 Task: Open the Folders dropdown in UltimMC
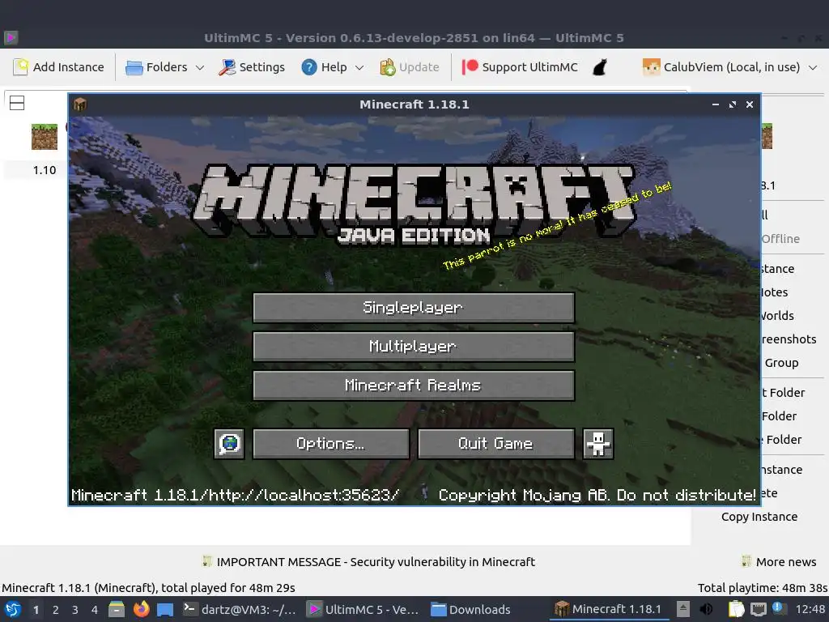165,67
